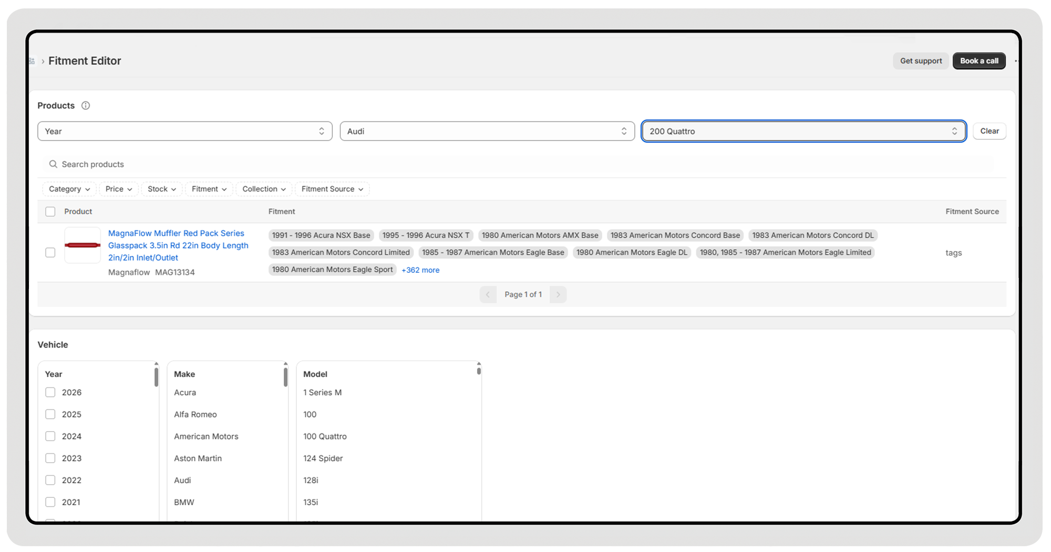This screenshot has height=552, width=1051.
Task: Toggle the select all products checkbox
Action: pyautogui.click(x=50, y=211)
